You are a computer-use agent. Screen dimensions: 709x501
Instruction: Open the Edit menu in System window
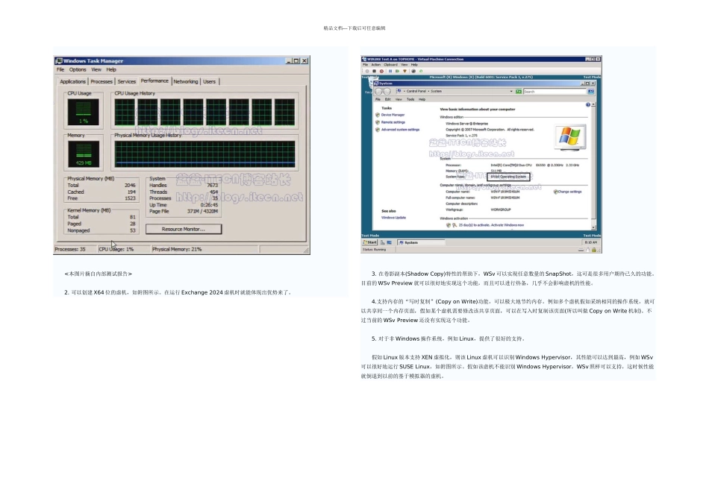[387, 99]
